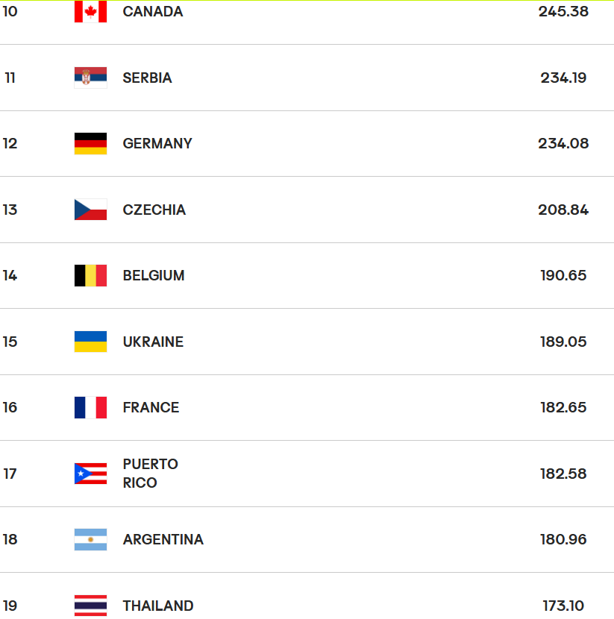Click the Canada flag icon

pos(90,11)
